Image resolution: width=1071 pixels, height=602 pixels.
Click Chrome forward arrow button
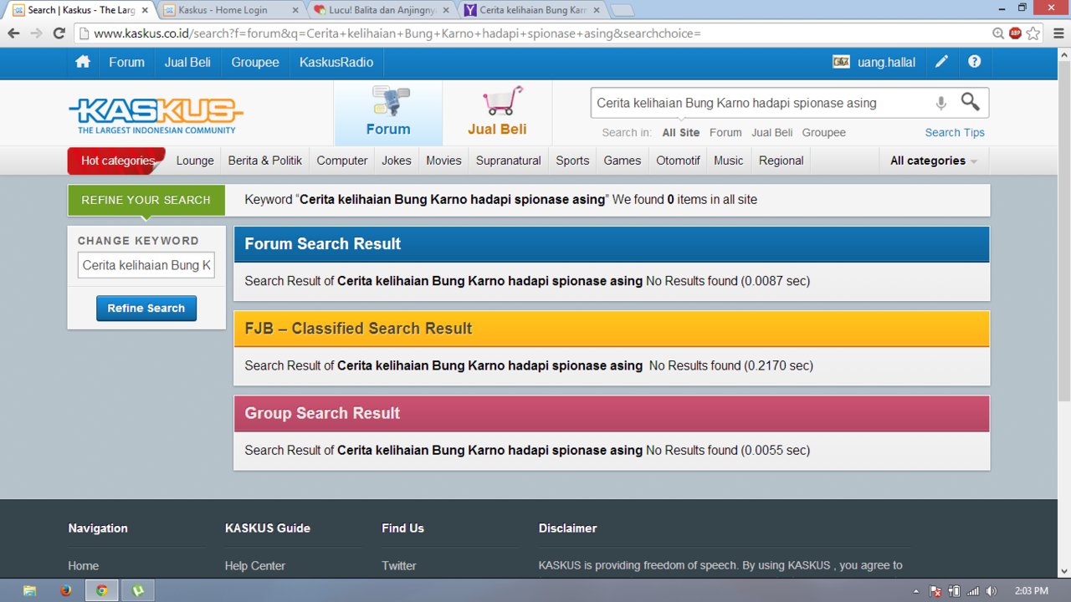coord(36,33)
